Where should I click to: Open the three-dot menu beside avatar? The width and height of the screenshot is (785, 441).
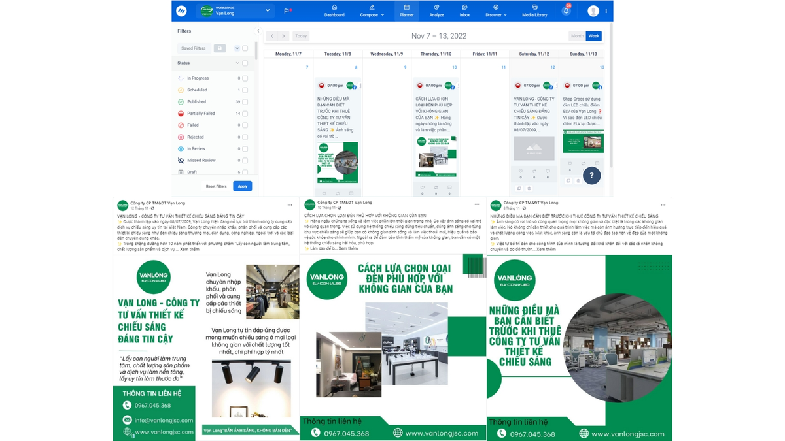coord(606,11)
